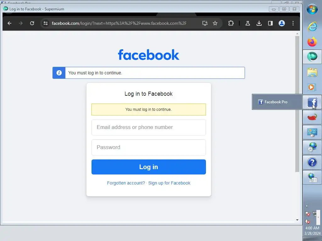Click the scroll down arrow of page
322x241 pixels.
coord(297,220)
